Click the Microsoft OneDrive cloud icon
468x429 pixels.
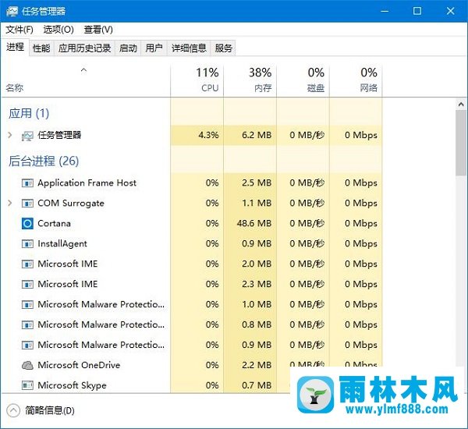coord(27,365)
